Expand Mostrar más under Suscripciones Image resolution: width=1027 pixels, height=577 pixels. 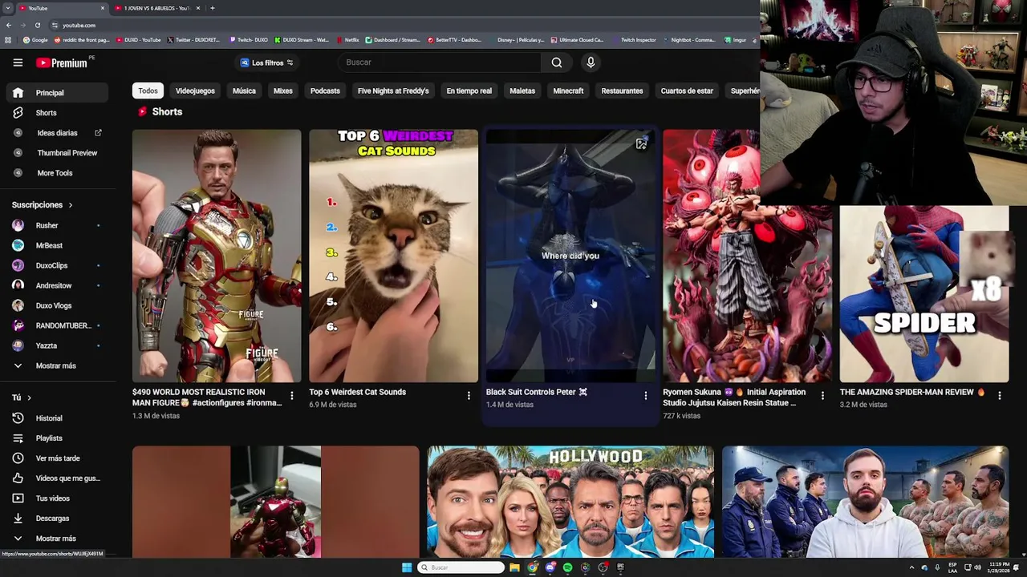(x=55, y=365)
